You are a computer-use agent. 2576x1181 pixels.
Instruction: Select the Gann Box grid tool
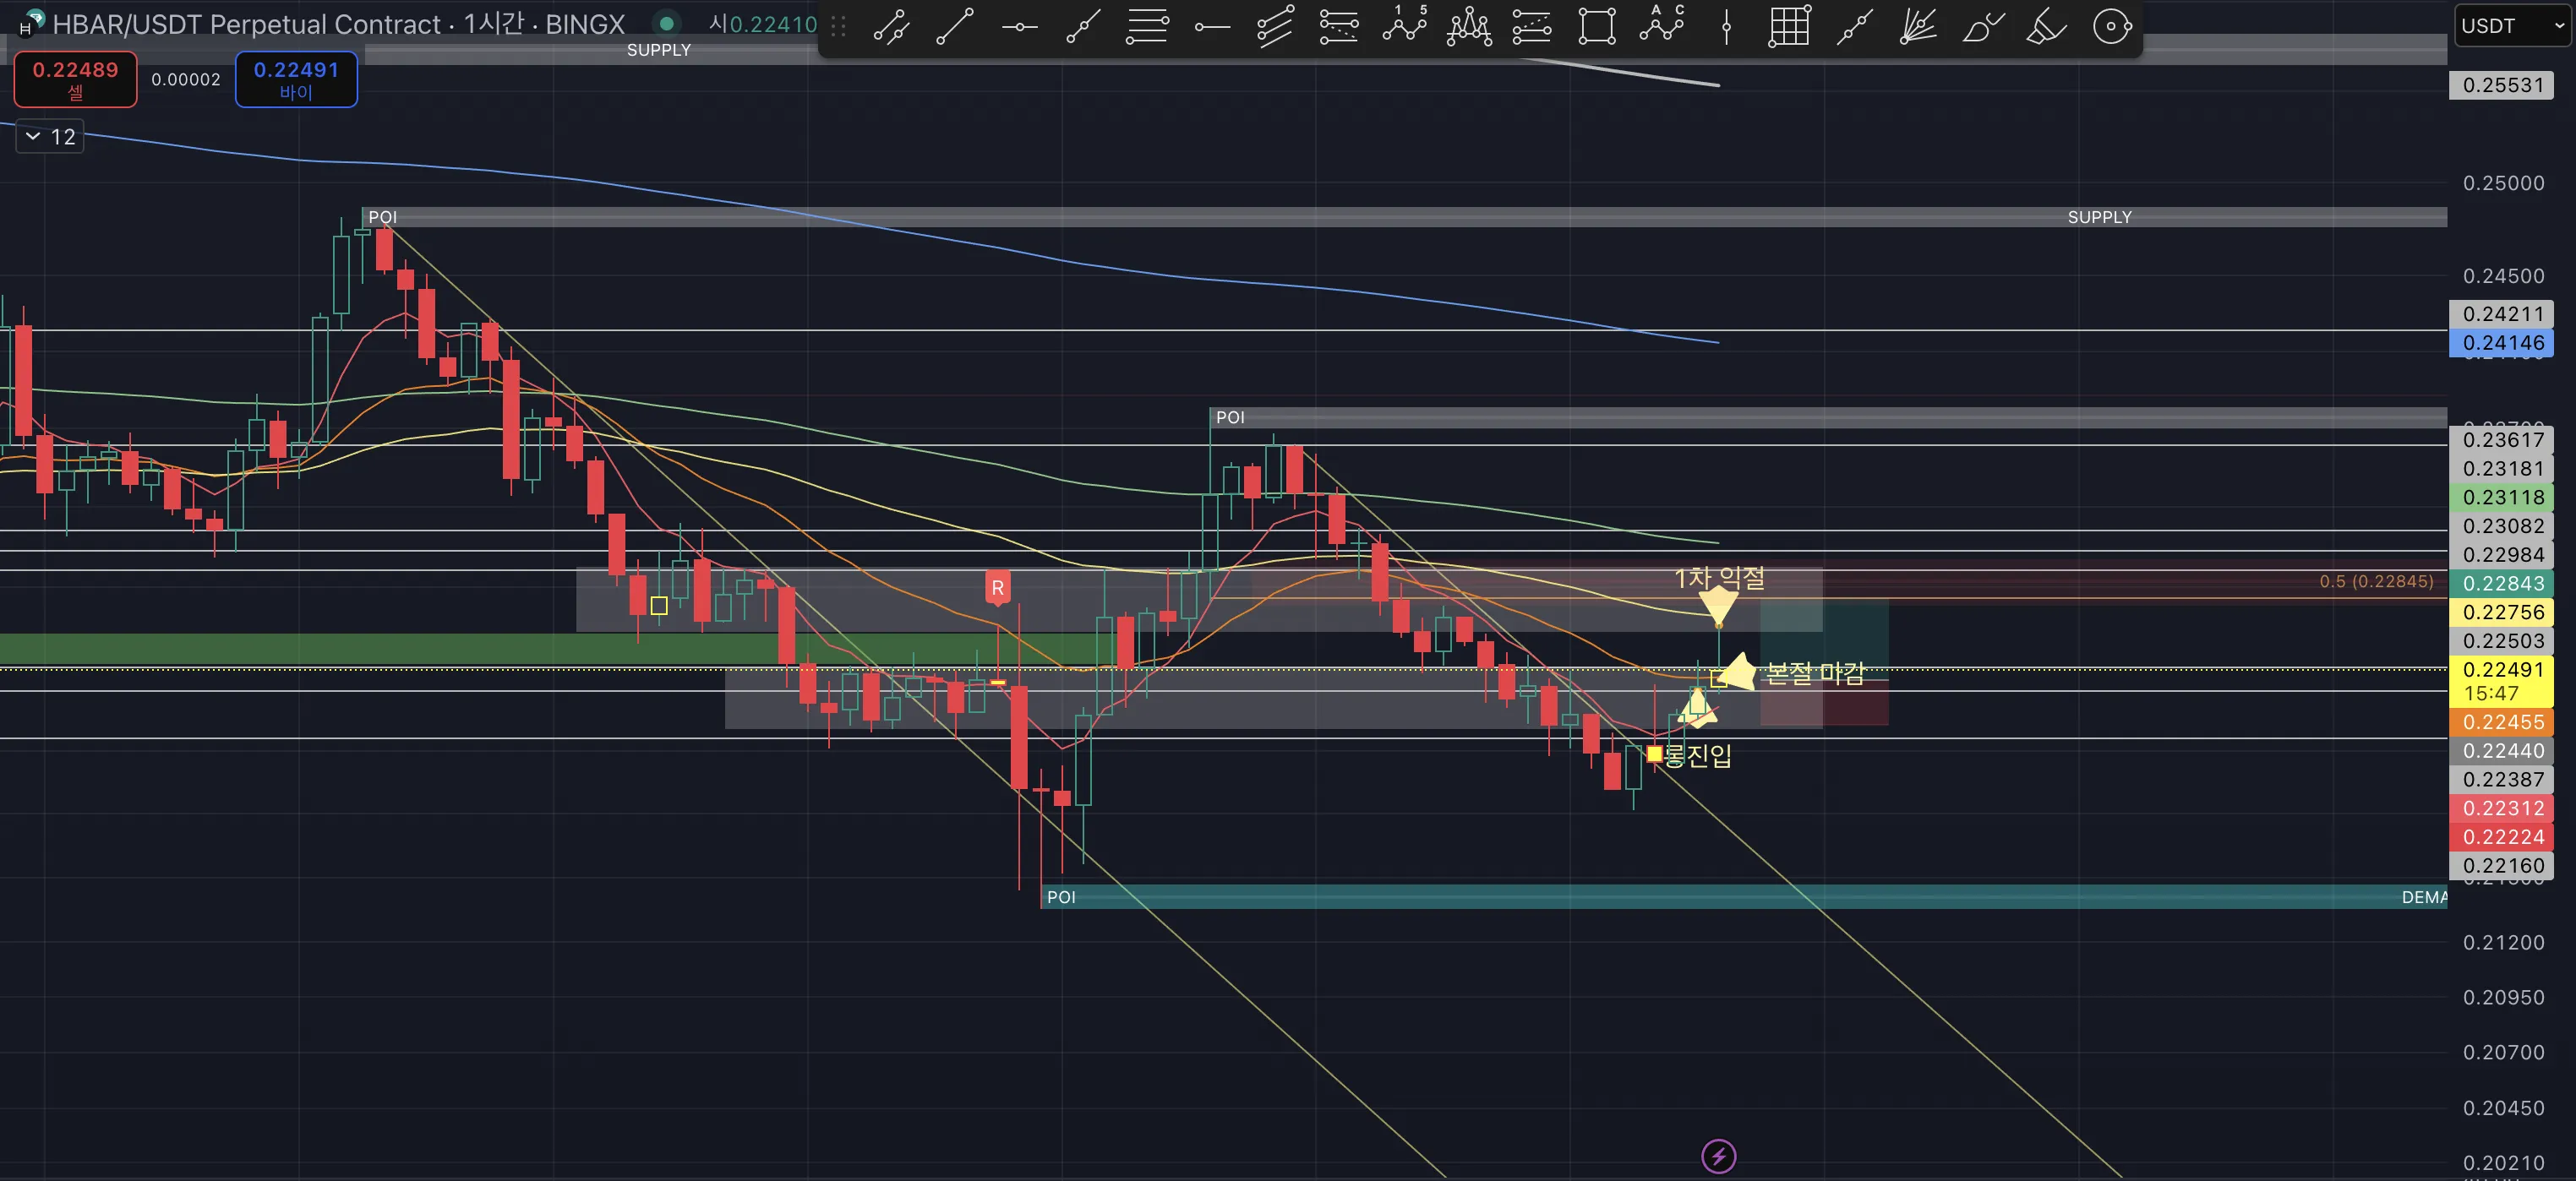1789,26
